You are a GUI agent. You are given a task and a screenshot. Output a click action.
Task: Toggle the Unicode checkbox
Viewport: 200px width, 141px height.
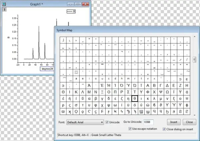[107, 122]
